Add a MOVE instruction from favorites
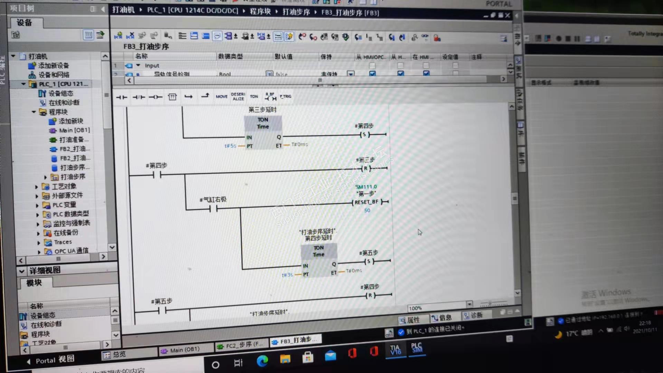The image size is (663, 373). (221, 97)
